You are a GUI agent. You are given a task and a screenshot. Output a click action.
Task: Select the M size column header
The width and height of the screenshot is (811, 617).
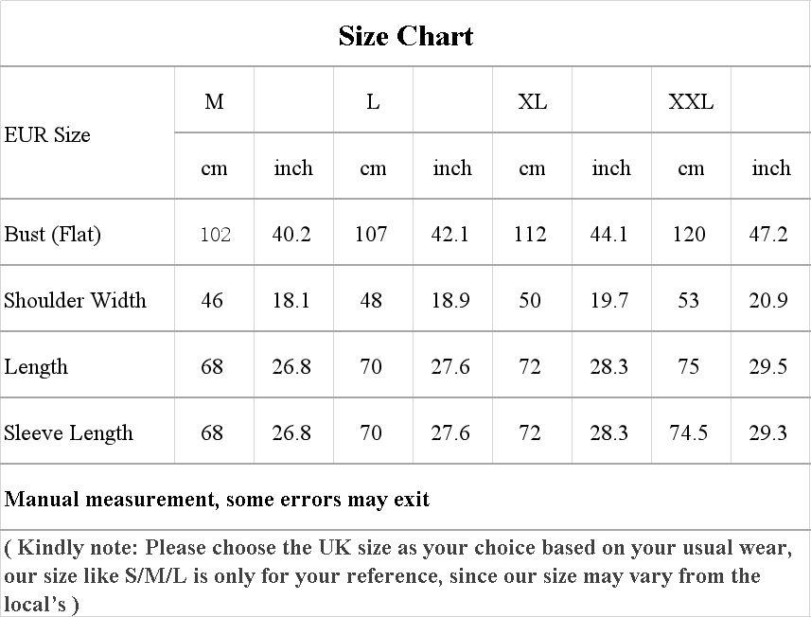click(215, 101)
